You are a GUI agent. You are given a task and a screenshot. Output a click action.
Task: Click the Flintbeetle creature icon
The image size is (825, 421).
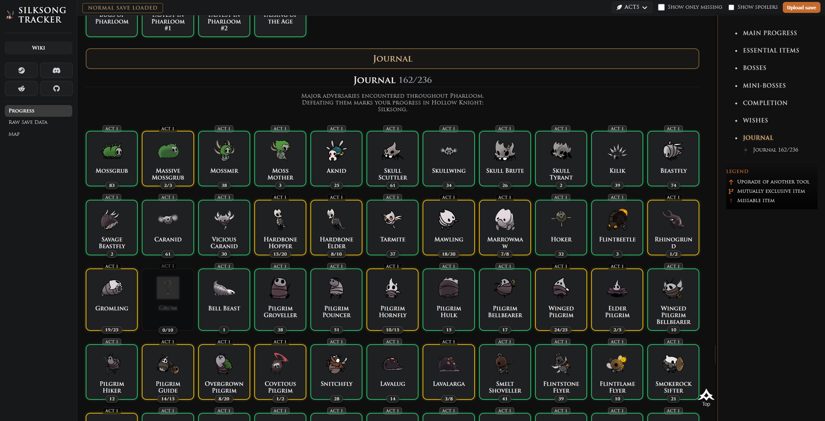point(617,219)
